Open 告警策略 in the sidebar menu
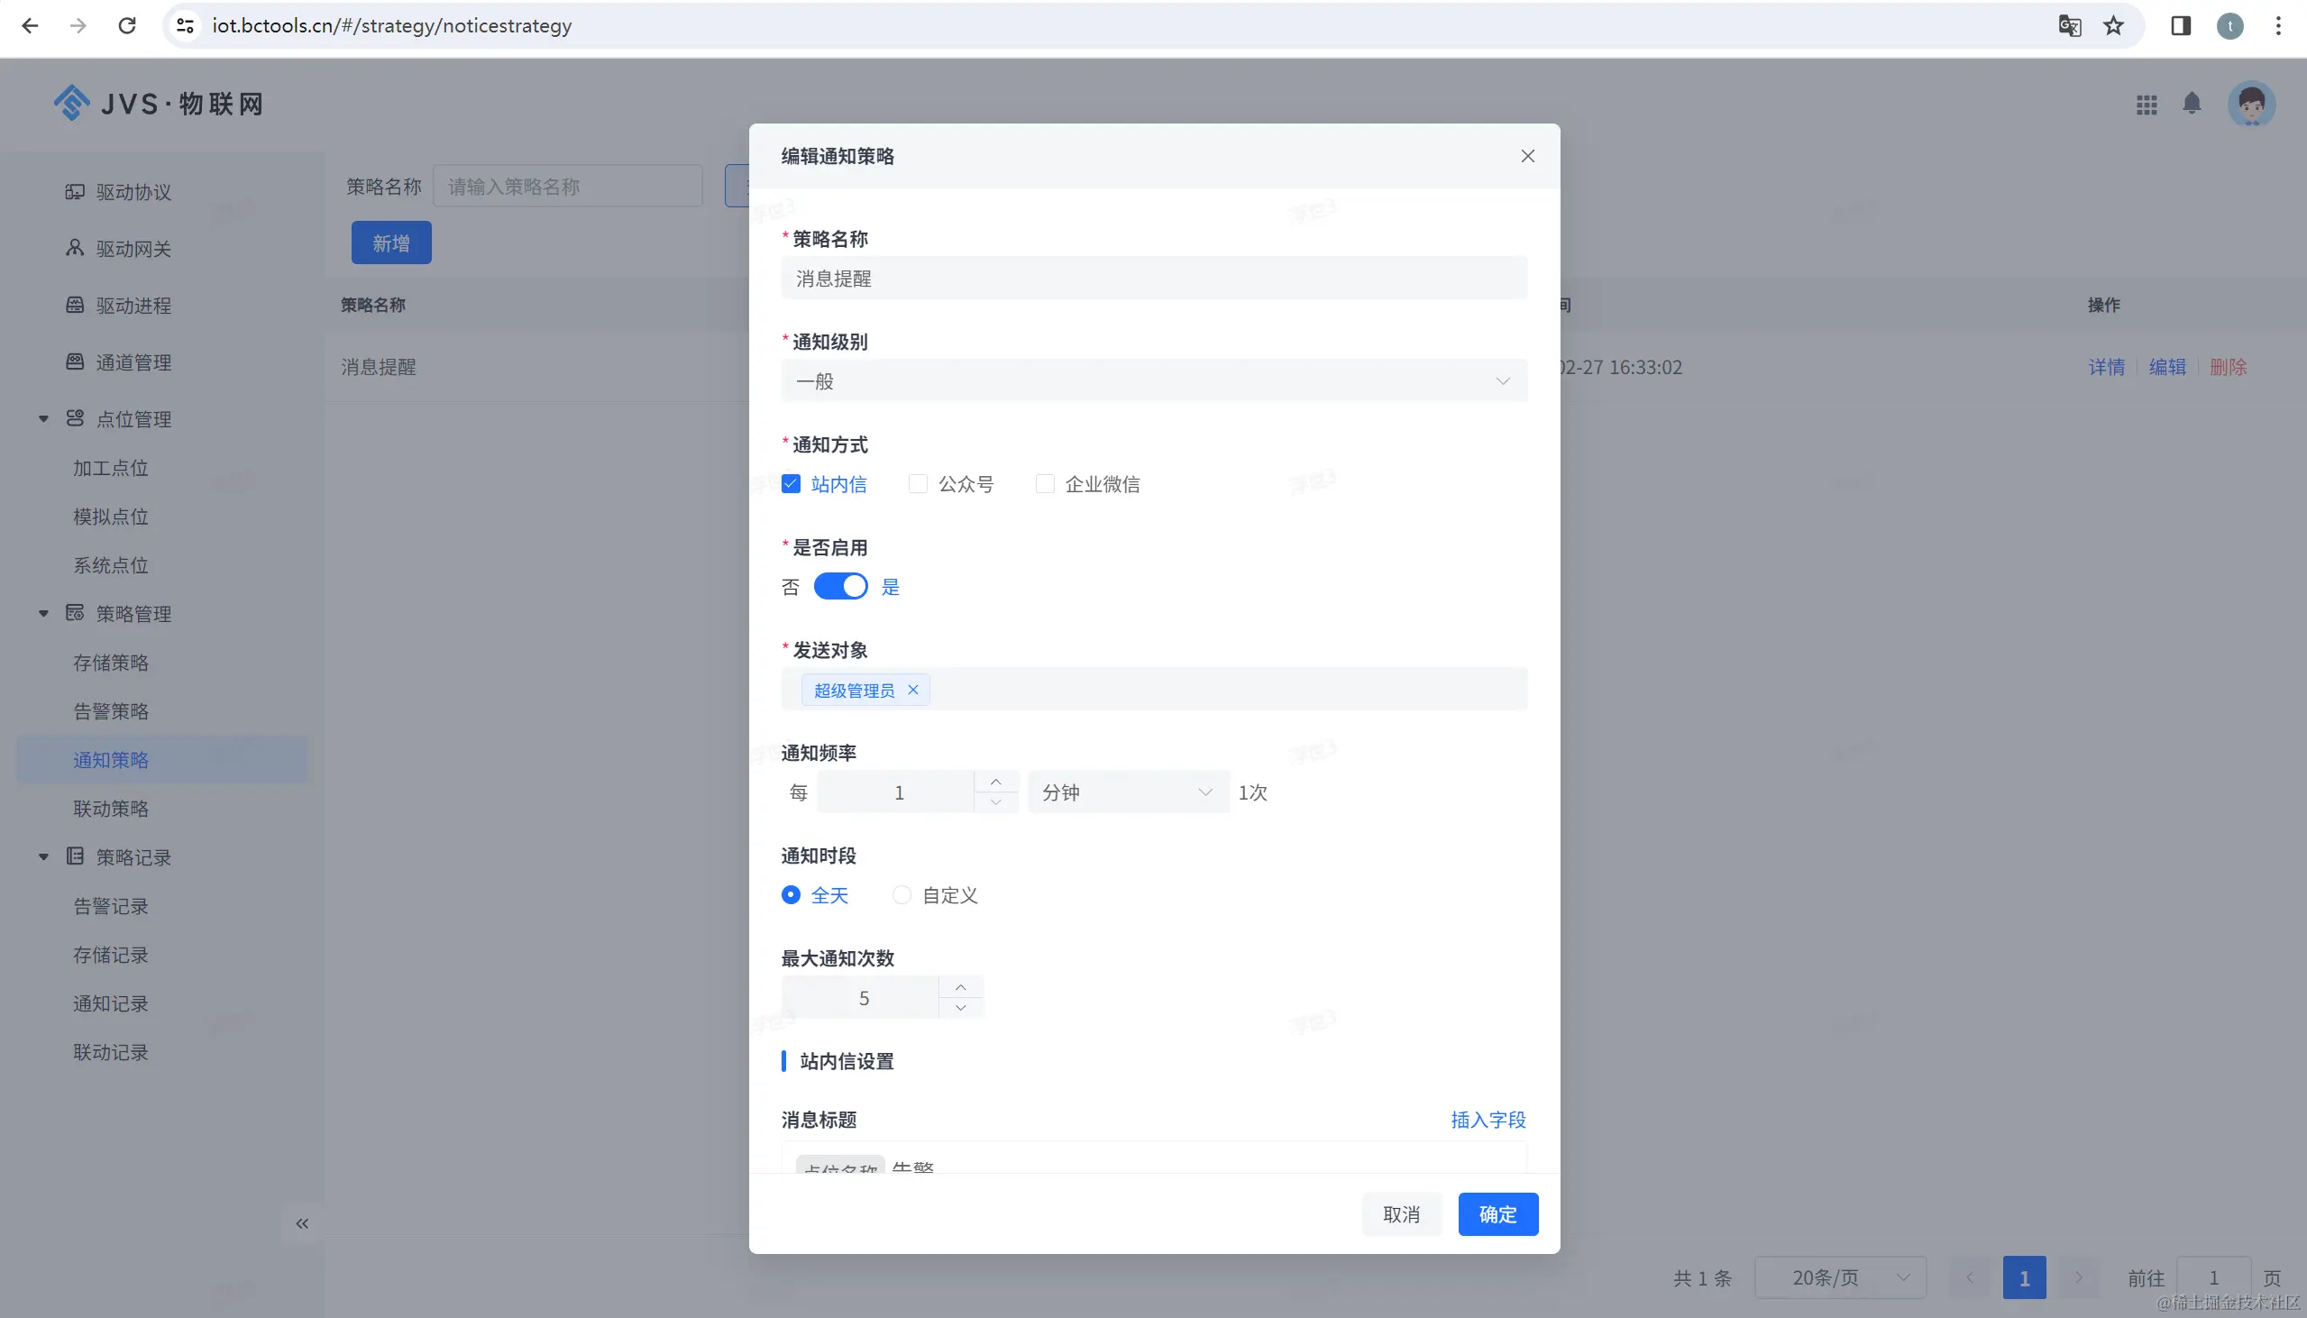Image resolution: width=2307 pixels, height=1318 pixels. tap(110, 711)
